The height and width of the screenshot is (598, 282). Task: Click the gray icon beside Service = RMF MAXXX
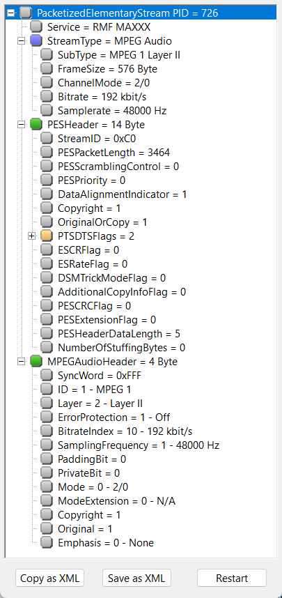(x=36, y=26)
